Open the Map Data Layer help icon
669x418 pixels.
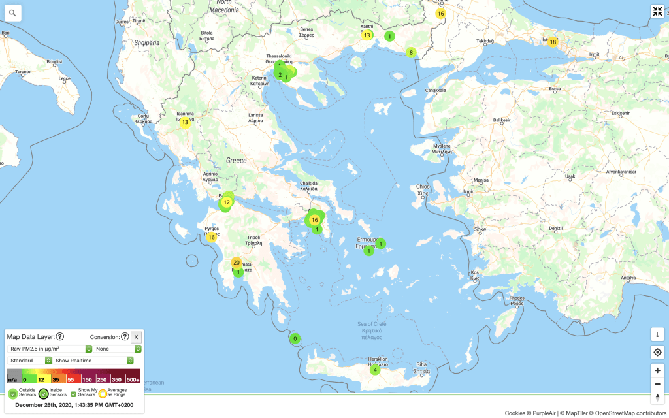pos(59,337)
